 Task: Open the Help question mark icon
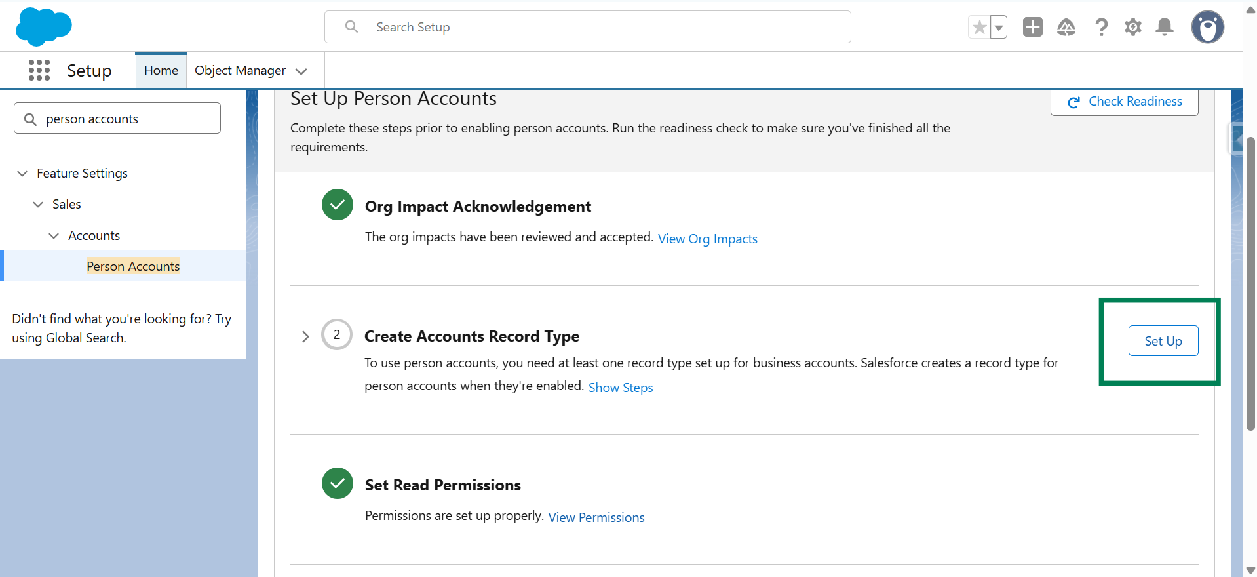[x=1101, y=27]
